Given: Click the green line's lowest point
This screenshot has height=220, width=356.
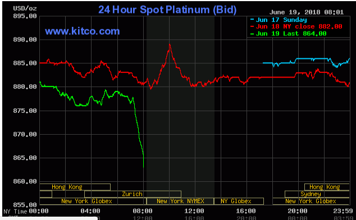Looking at the screenshot, I should click(x=144, y=167).
